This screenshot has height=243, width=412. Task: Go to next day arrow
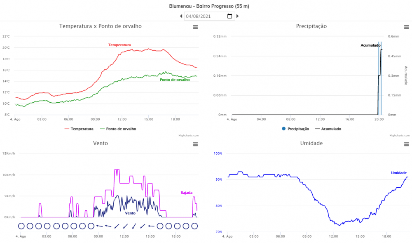point(237,16)
